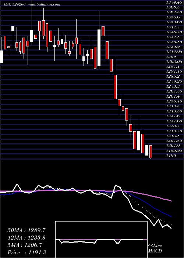Click the tall white candlestick before the decline
This screenshot has height=258, width=184.
point(99,48)
